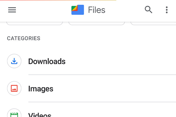Click the red Images picture icon
The image size is (176, 117).
[x=14, y=88]
